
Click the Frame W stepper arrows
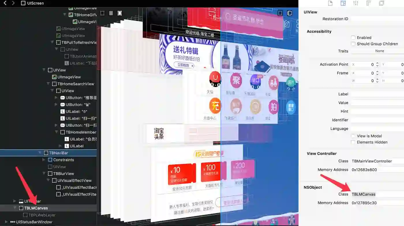pyautogui.click(x=377, y=81)
